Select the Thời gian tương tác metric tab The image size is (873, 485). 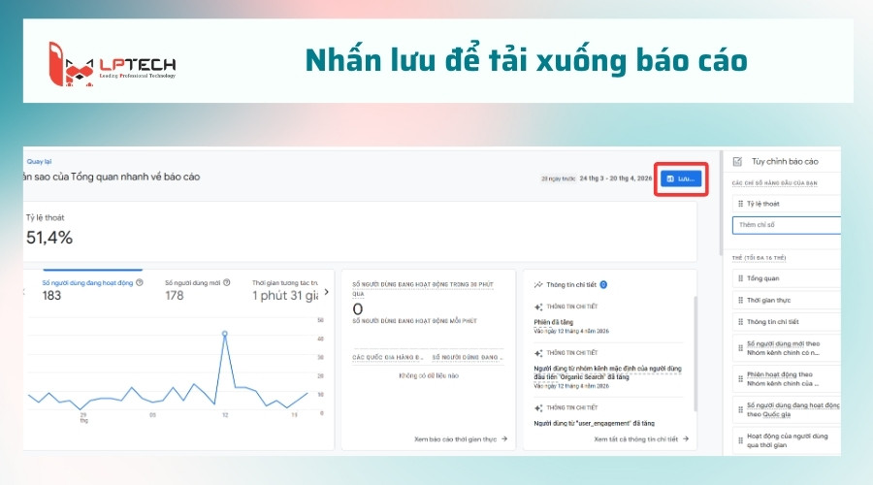pyautogui.click(x=285, y=290)
